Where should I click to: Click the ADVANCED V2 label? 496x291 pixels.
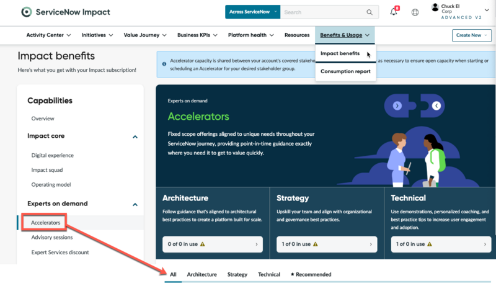point(461,17)
